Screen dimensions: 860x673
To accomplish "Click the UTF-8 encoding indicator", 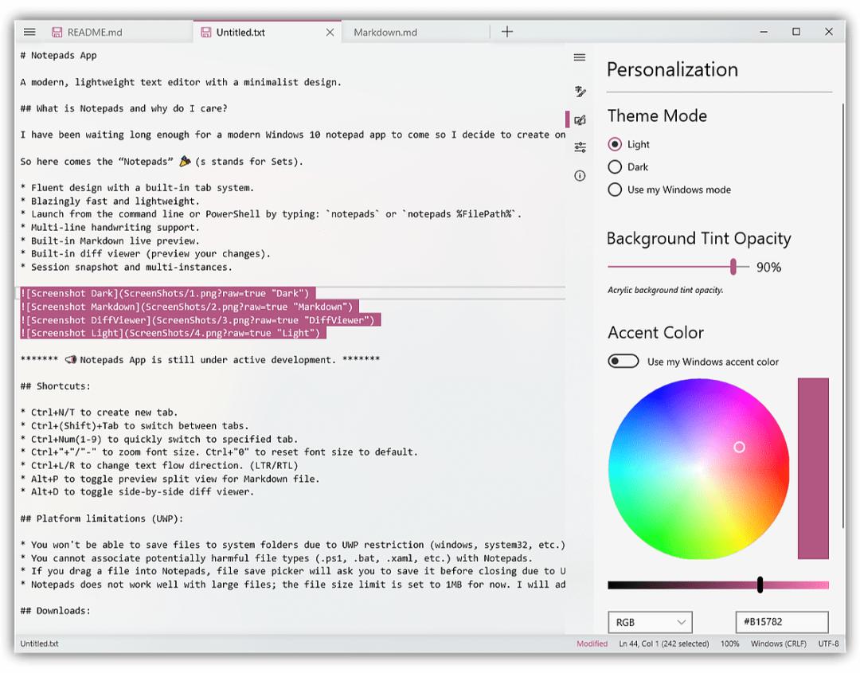I will (x=828, y=644).
